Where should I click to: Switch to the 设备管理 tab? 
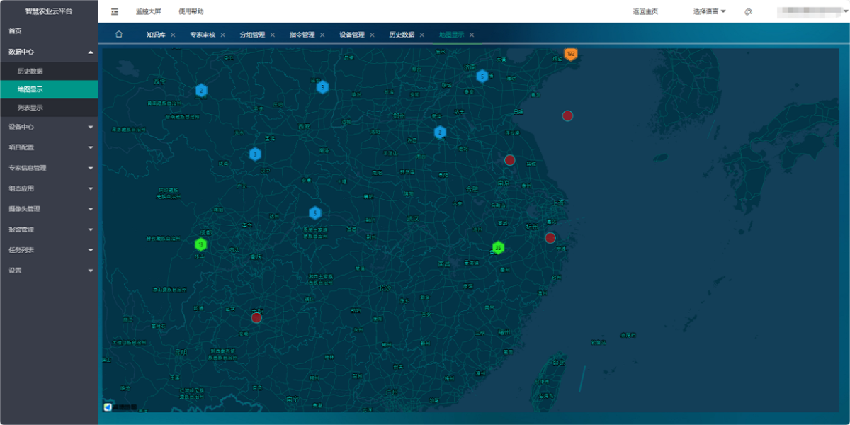pyautogui.click(x=351, y=35)
